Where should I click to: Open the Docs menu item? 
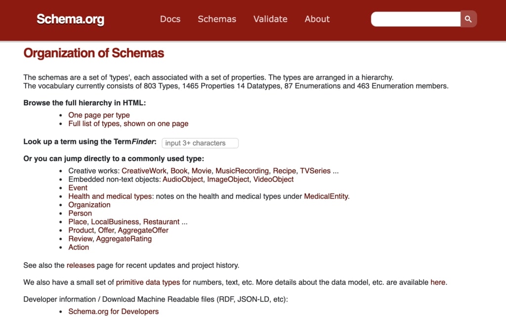click(x=170, y=19)
